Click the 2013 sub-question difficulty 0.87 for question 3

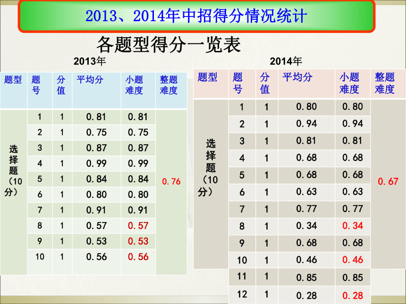click(138, 148)
